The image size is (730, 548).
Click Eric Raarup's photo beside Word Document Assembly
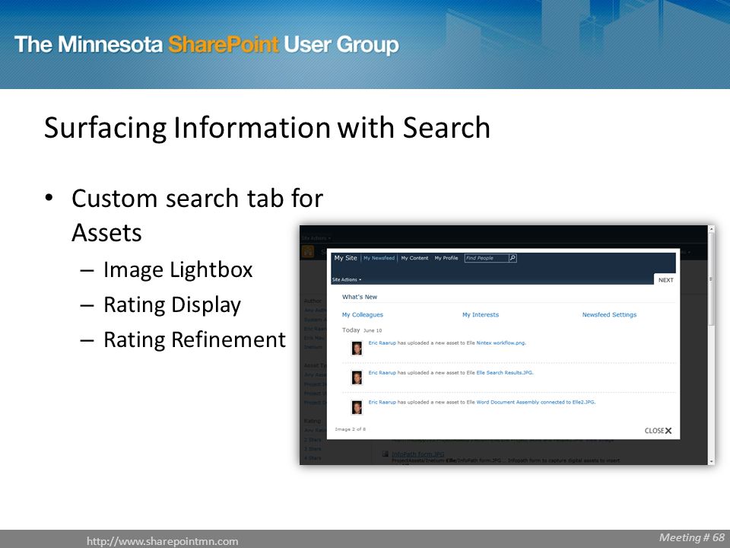click(357, 407)
